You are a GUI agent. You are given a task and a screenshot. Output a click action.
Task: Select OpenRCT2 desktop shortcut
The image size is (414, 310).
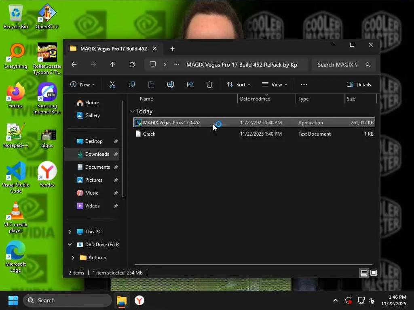[47, 16]
